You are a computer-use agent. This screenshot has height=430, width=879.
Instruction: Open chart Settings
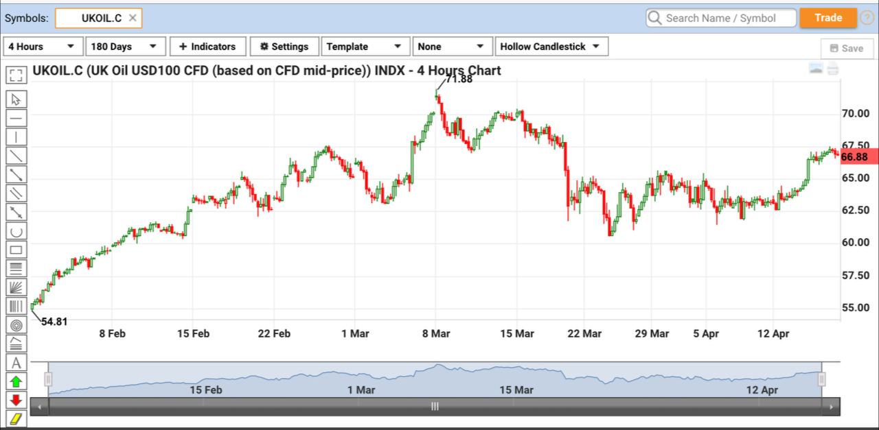[x=284, y=47]
